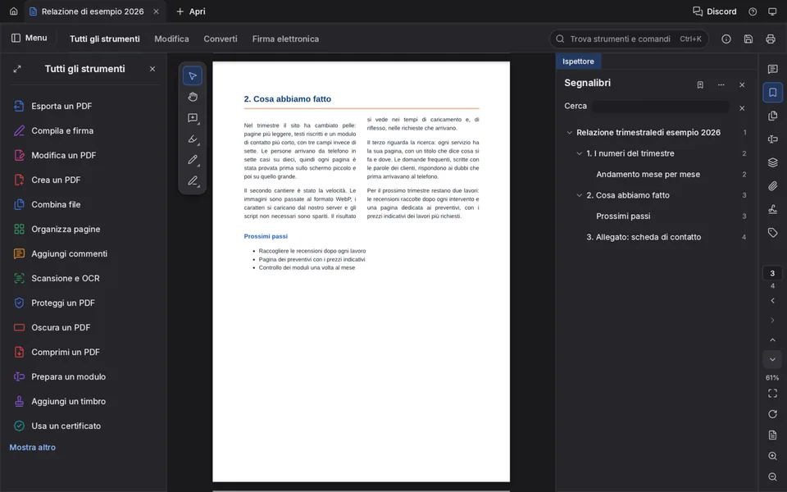Screen dimensions: 787x492
Task: Click the previous view left chevron
Action: click(772, 301)
